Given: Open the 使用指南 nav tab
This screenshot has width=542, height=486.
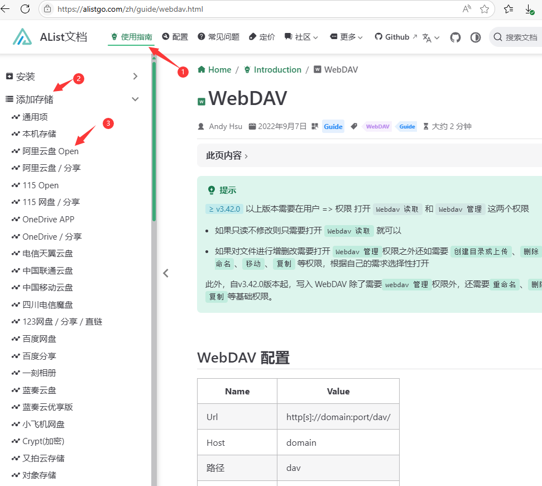Looking at the screenshot, I should click(x=131, y=37).
